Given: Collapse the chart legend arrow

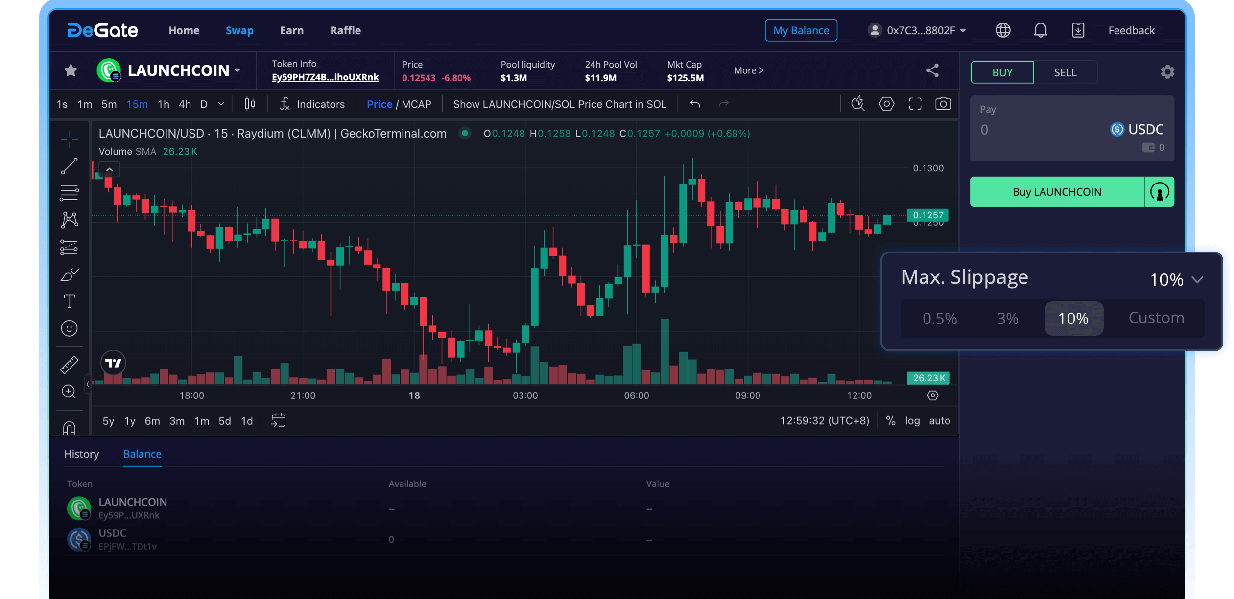Looking at the screenshot, I should pyautogui.click(x=110, y=170).
